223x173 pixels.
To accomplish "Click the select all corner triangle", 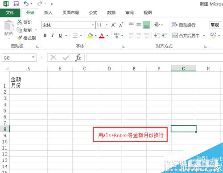I will (x=7, y=69).
